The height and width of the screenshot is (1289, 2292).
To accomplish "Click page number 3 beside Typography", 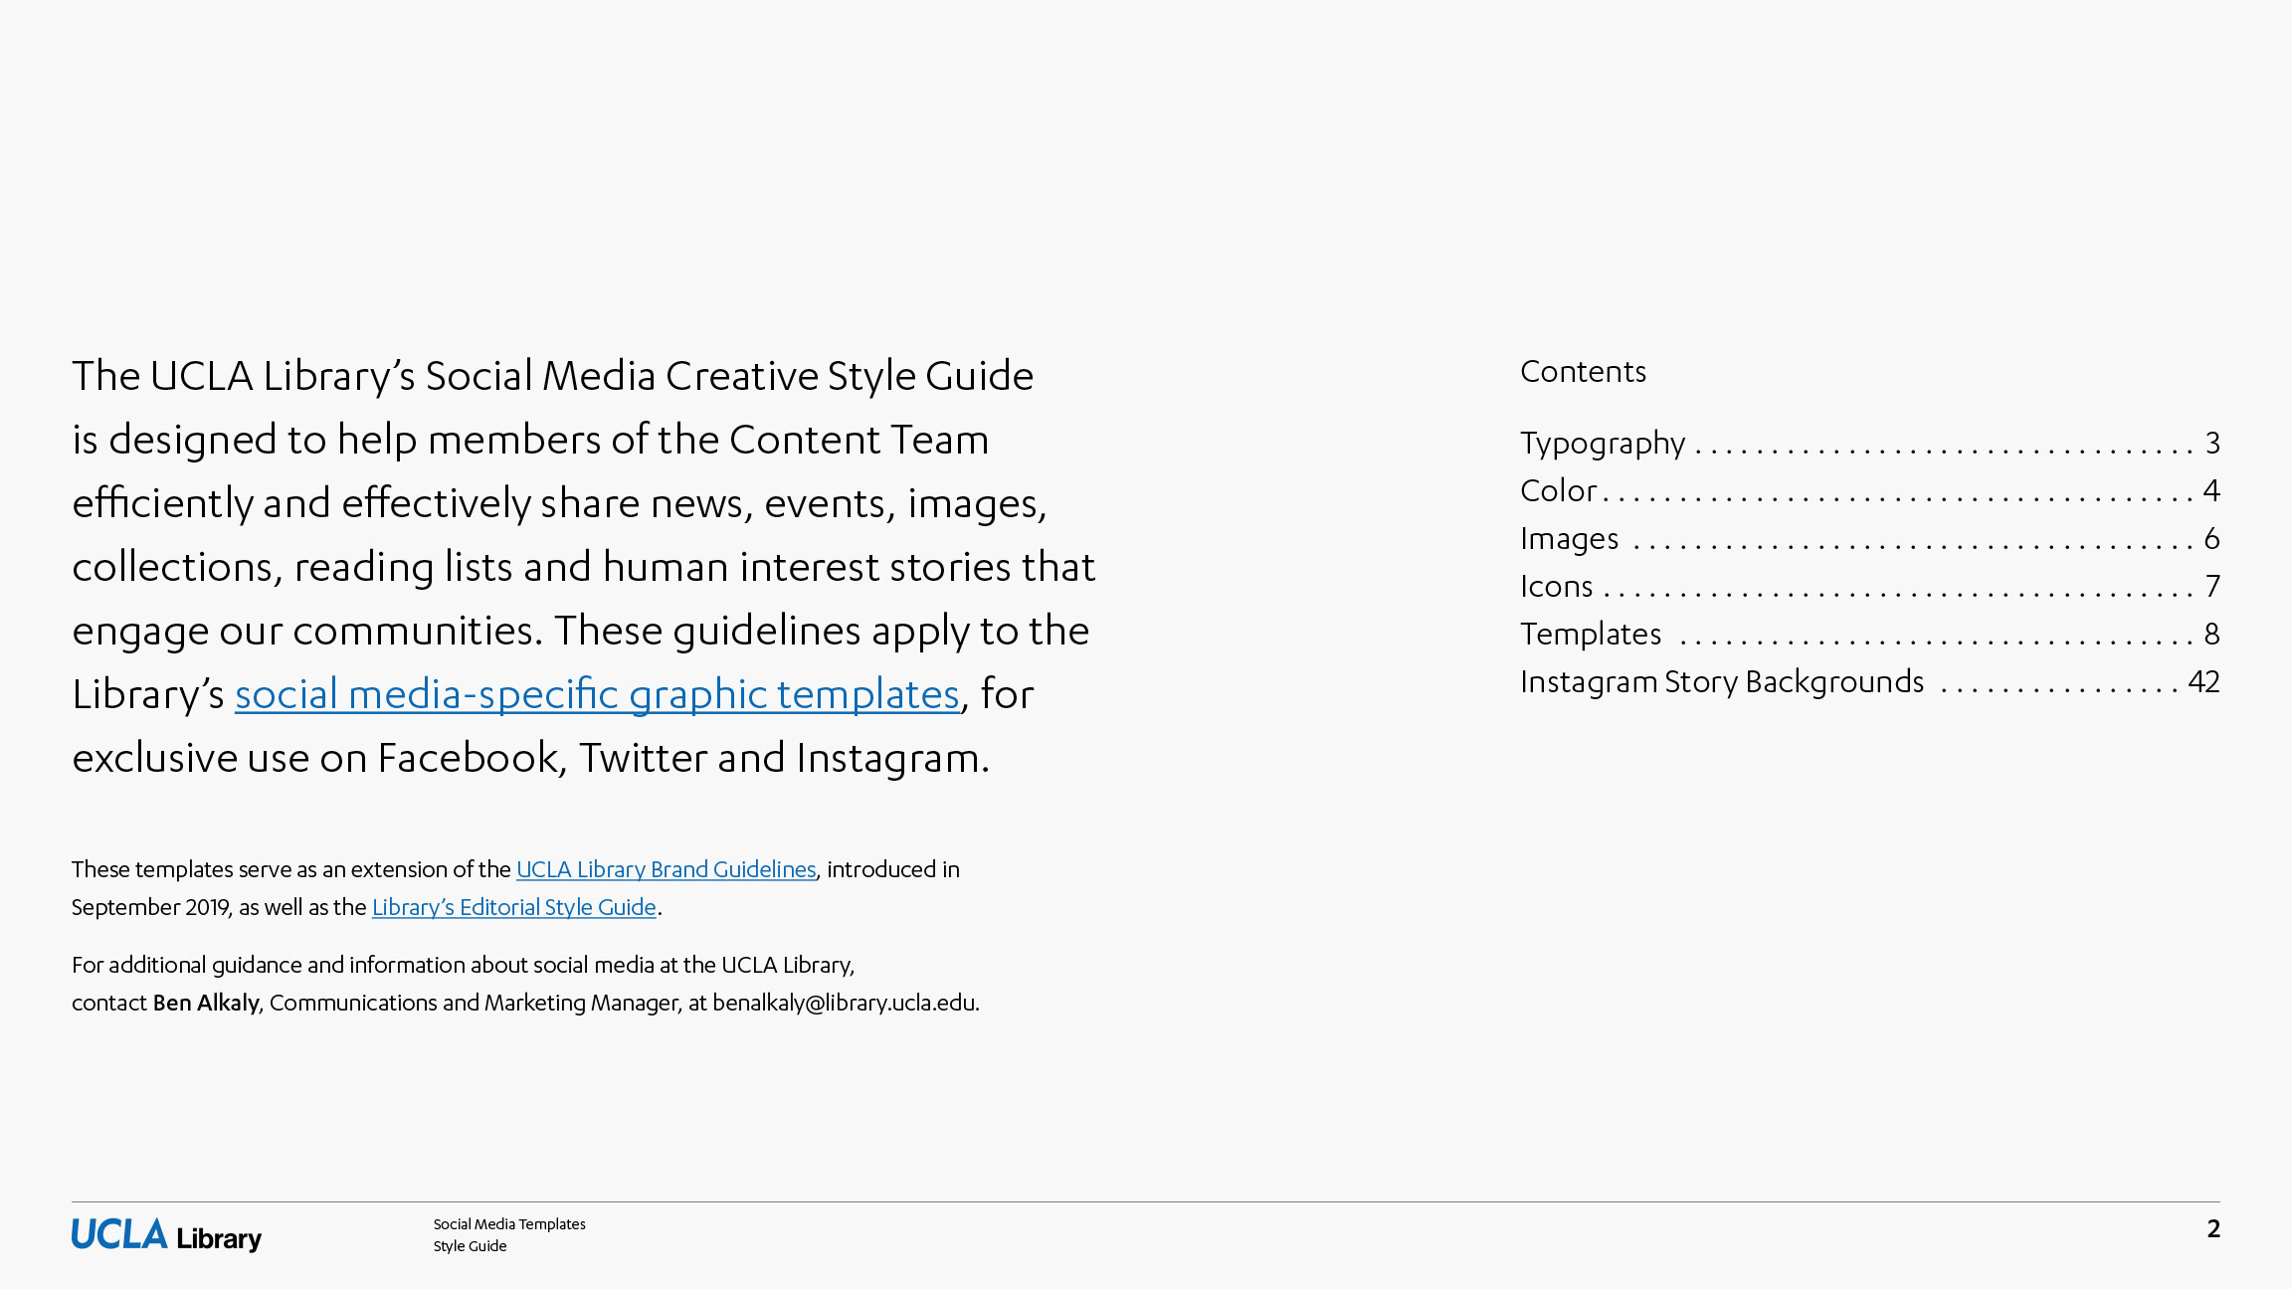I will tap(2211, 443).
